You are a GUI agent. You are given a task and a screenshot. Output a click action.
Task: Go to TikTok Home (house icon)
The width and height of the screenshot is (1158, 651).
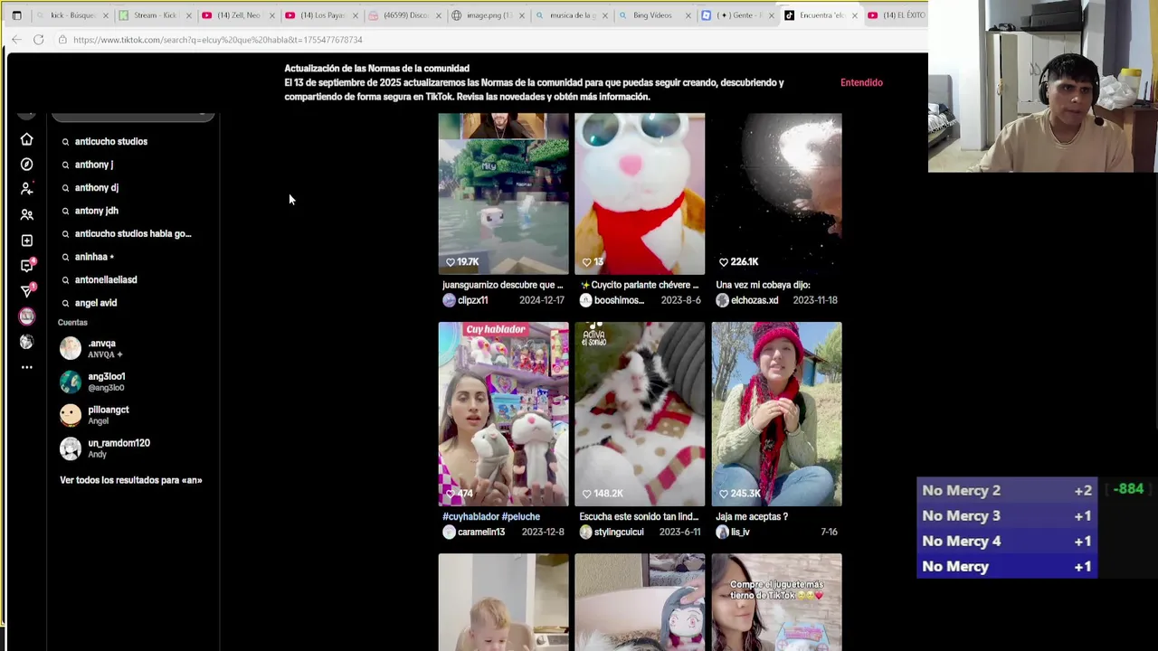point(26,139)
